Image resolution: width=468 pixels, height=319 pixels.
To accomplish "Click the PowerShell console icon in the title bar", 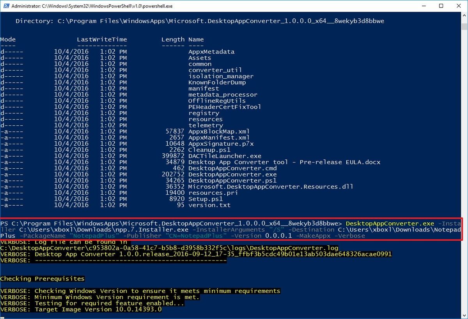I will click(x=6, y=6).
